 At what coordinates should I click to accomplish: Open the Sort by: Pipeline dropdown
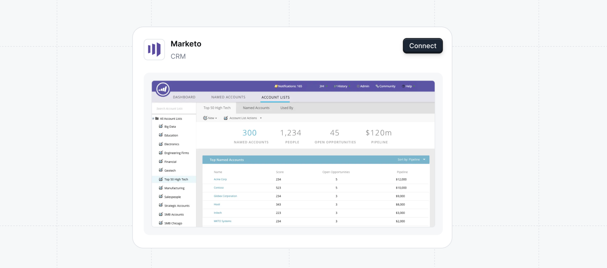pyautogui.click(x=412, y=159)
